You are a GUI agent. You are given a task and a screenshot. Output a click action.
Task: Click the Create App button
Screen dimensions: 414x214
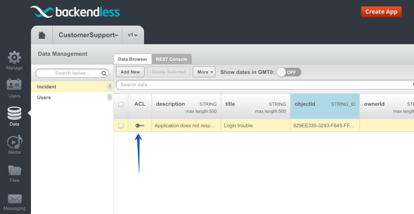[381, 12]
